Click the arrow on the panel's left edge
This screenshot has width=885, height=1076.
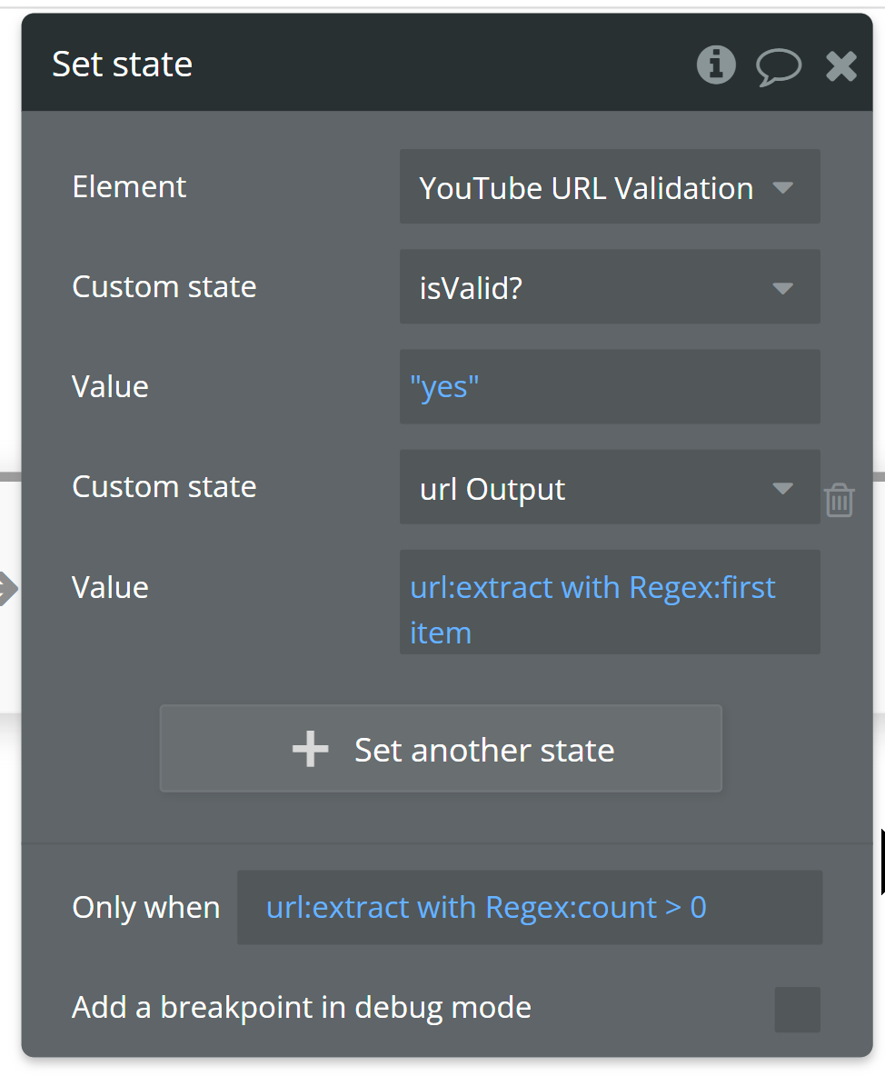click(7, 588)
